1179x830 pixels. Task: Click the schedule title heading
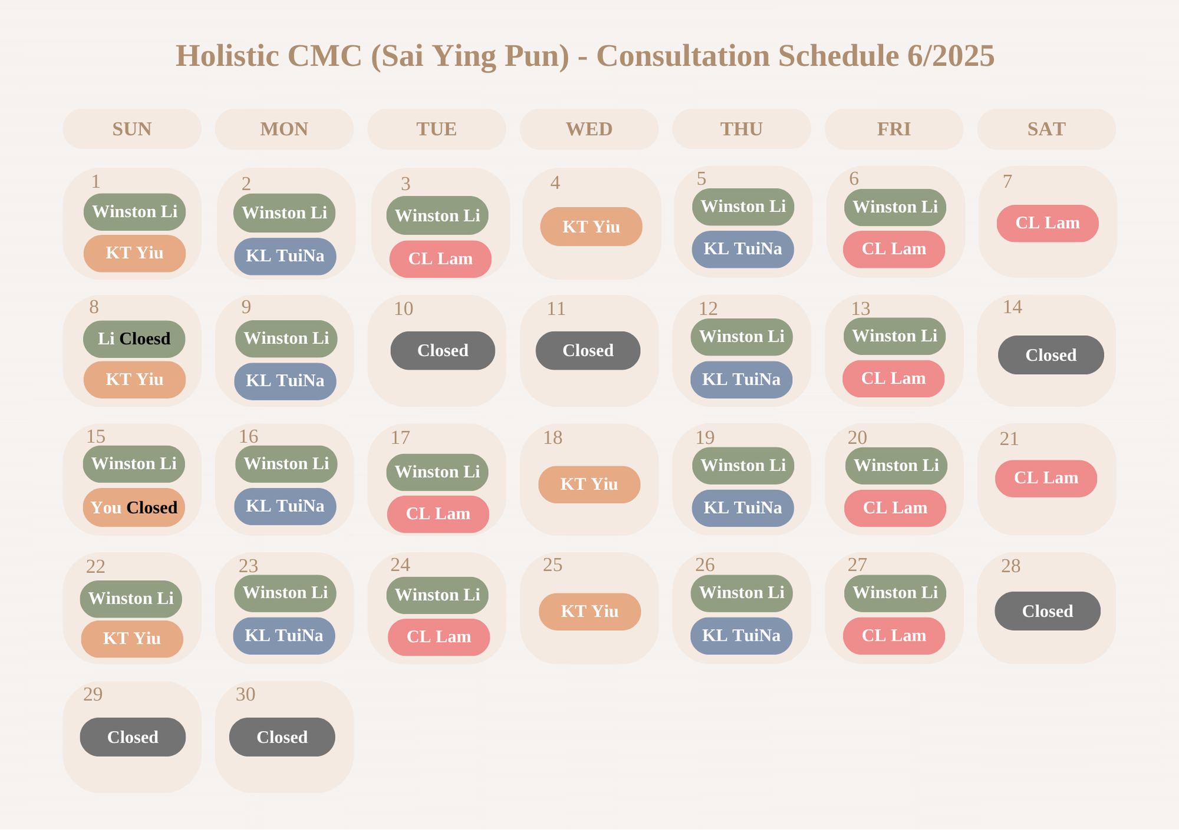point(585,56)
